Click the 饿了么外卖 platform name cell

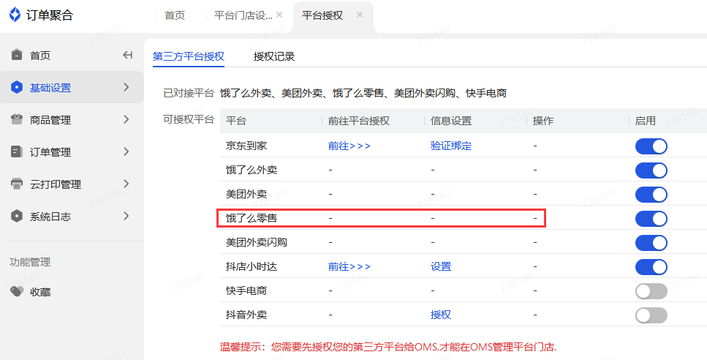[252, 170]
